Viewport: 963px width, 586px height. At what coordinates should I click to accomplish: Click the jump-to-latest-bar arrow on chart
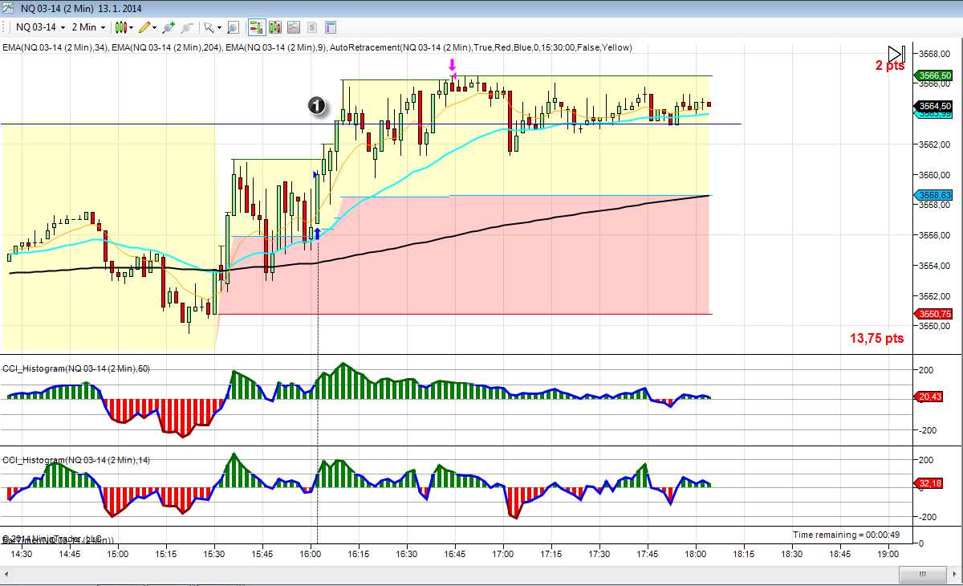[x=896, y=52]
